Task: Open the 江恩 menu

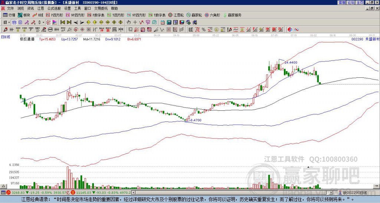Action: [41, 9]
